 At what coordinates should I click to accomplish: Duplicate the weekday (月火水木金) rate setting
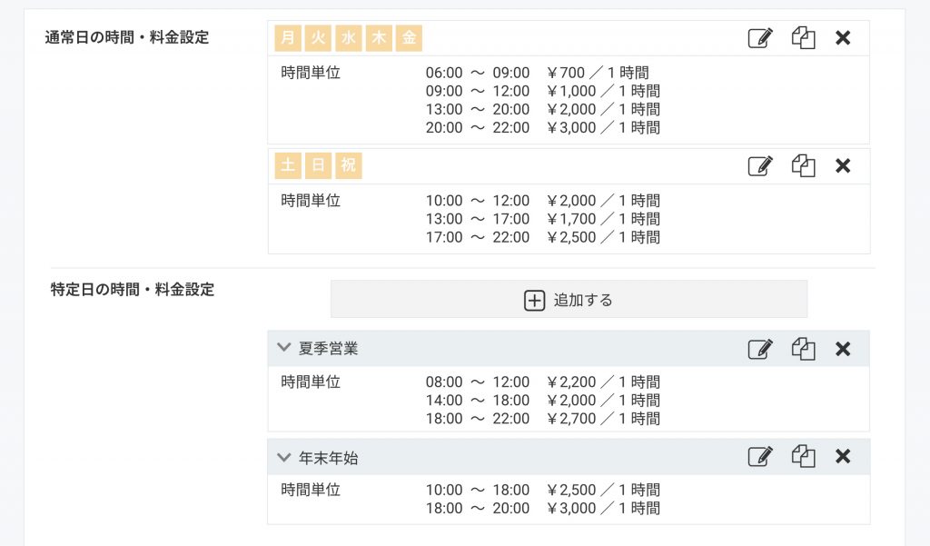pyautogui.click(x=803, y=38)
